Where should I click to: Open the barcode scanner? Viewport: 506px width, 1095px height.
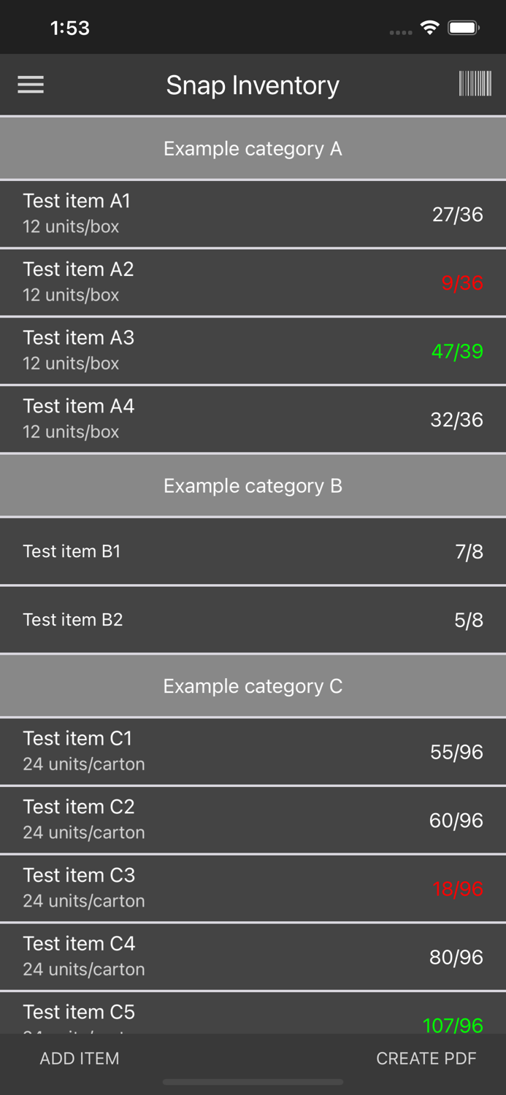click(475, 85)
